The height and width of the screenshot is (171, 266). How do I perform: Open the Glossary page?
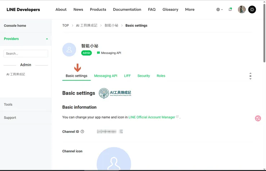(170, 9)
